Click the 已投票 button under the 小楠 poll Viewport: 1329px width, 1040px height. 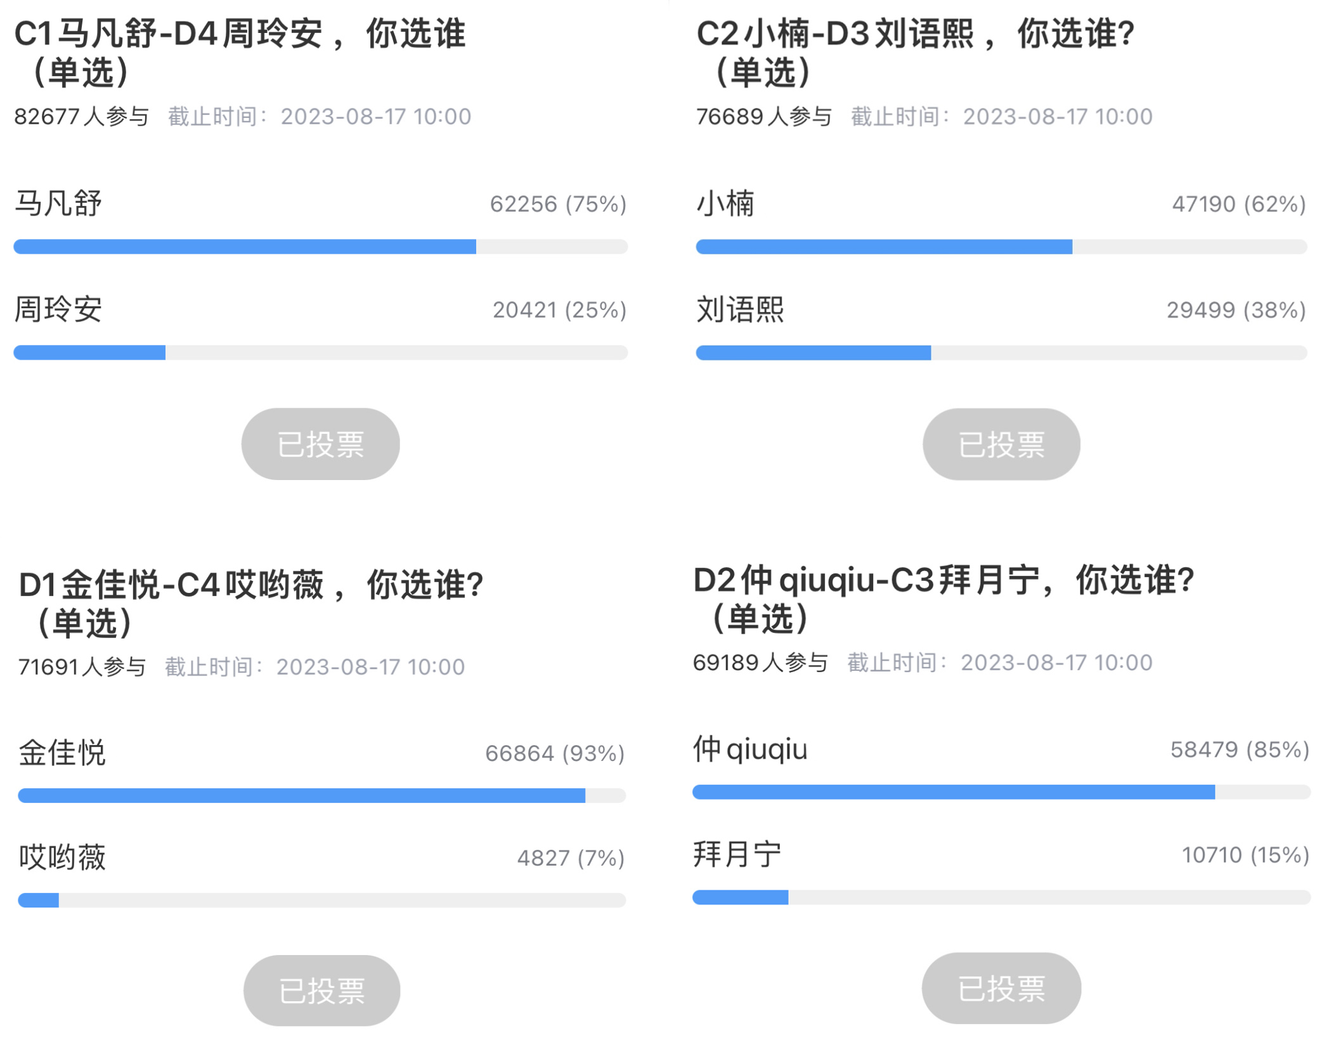[x=1001, y=444]
